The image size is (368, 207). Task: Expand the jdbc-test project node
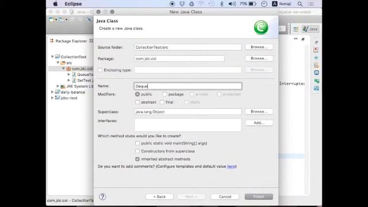pos(52,98)
